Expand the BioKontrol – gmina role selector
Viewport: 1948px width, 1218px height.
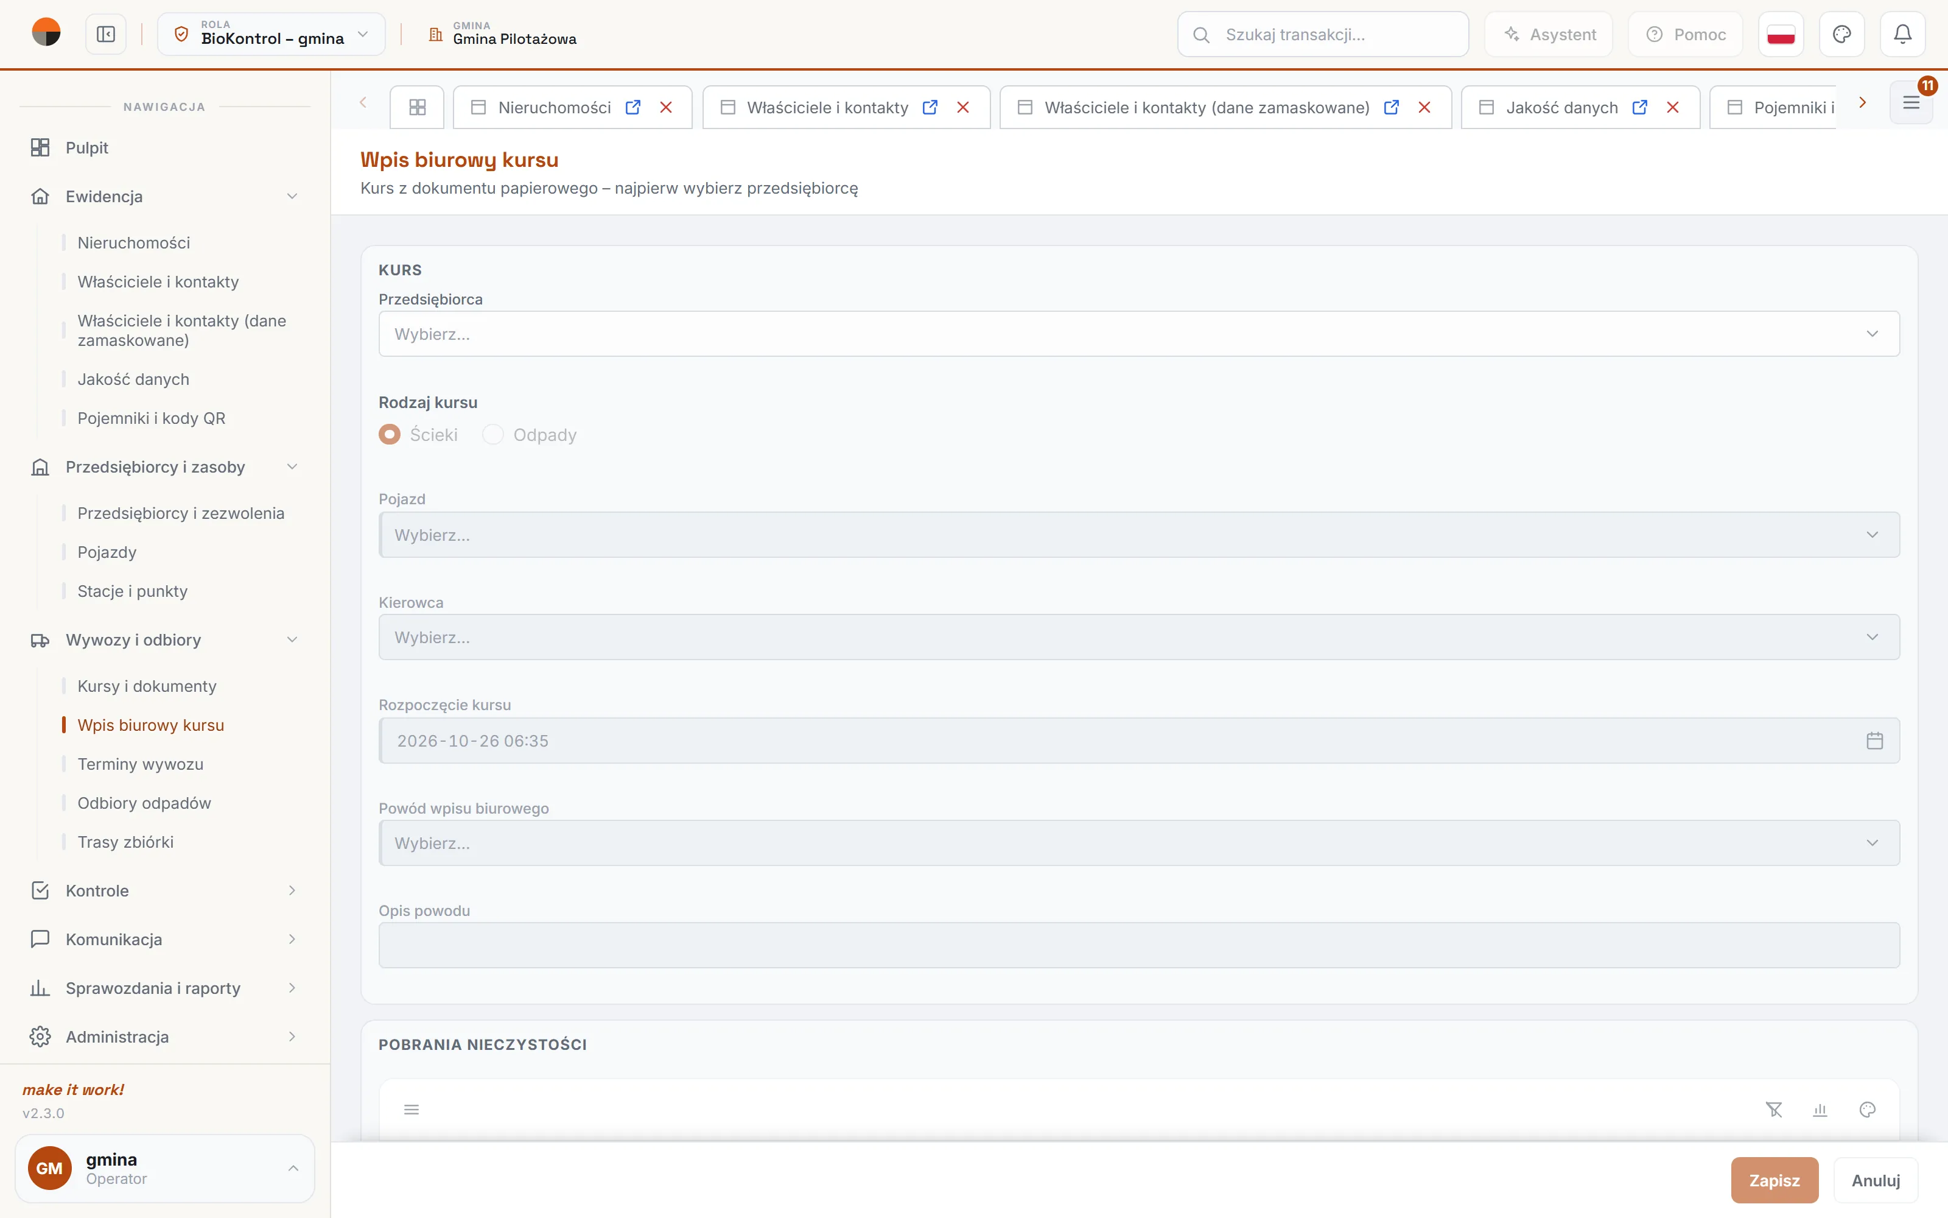[x=272, y=34]
